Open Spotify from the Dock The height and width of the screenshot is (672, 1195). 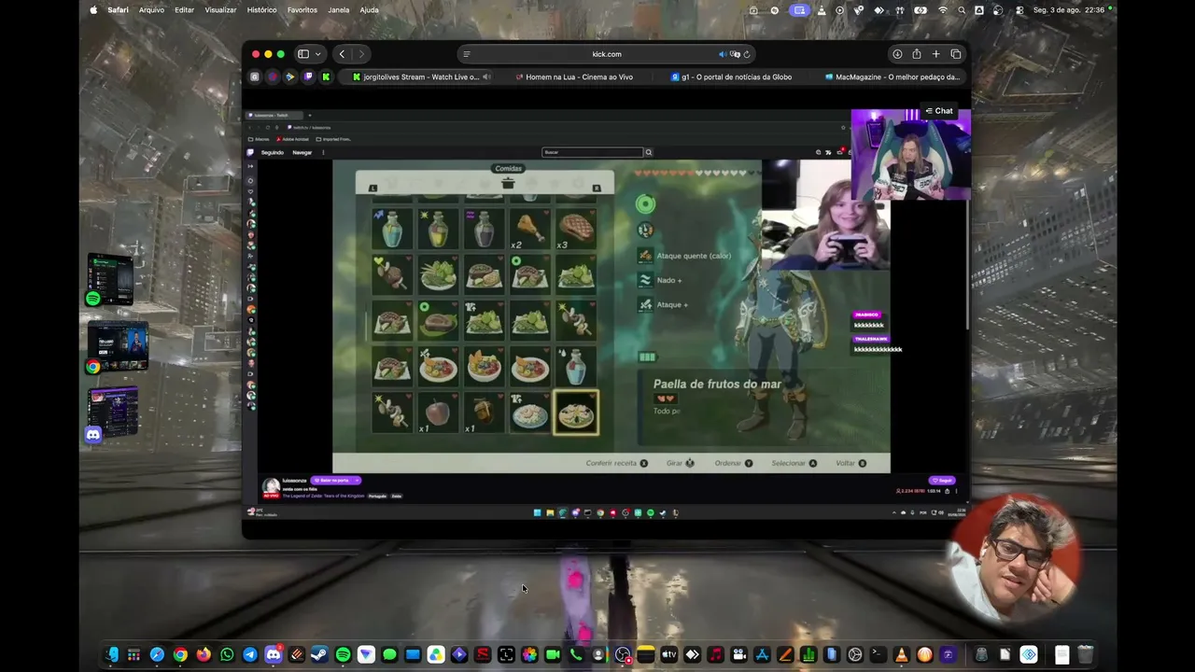tap(343, 654)
